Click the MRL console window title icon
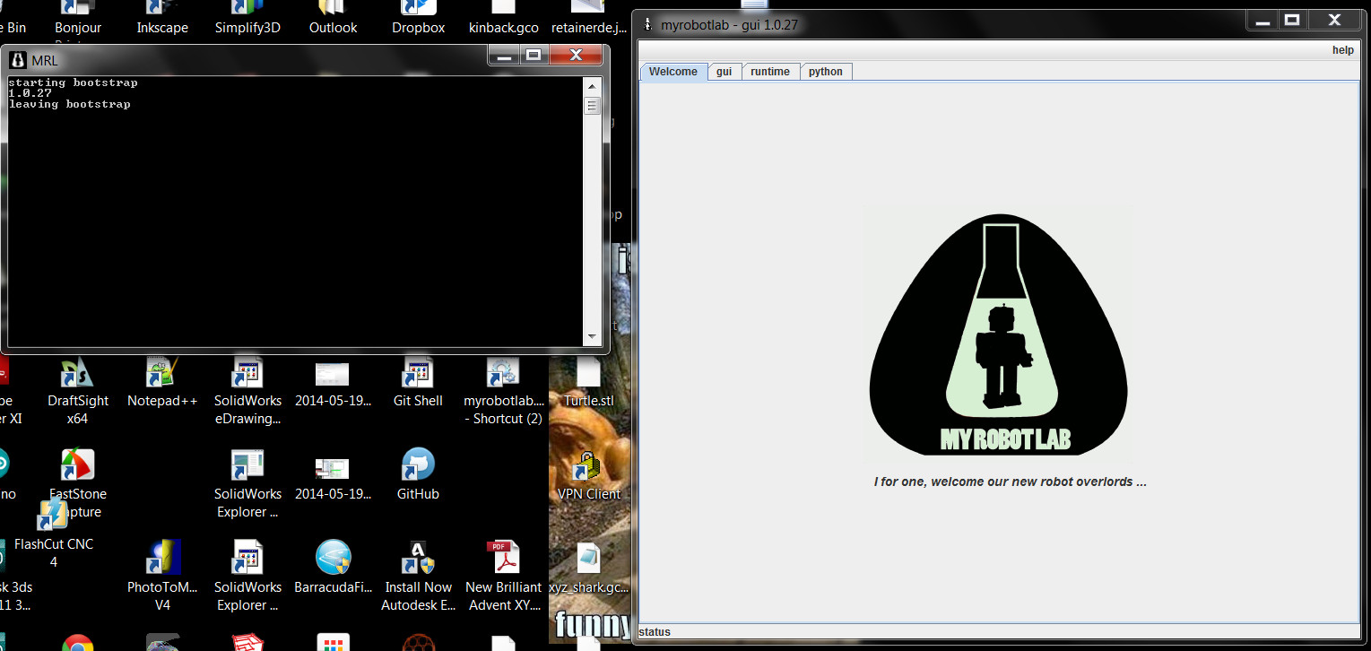 (x=18, y=60)
